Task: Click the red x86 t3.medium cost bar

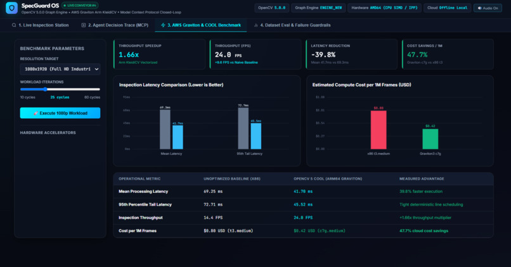Action: tap(378, 130)
